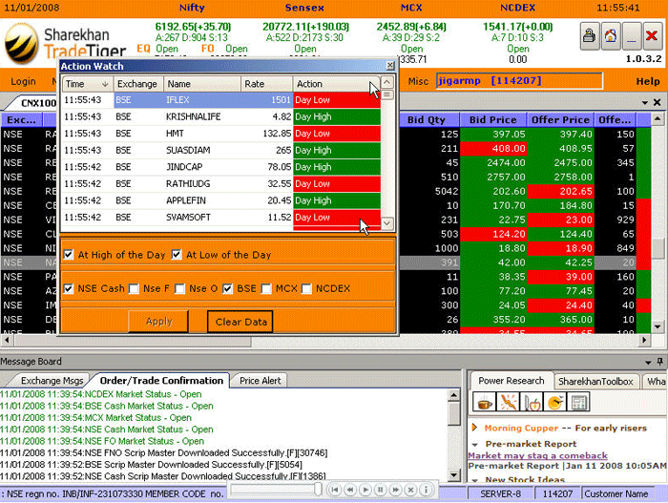Click the Offer Price column header

560,119
